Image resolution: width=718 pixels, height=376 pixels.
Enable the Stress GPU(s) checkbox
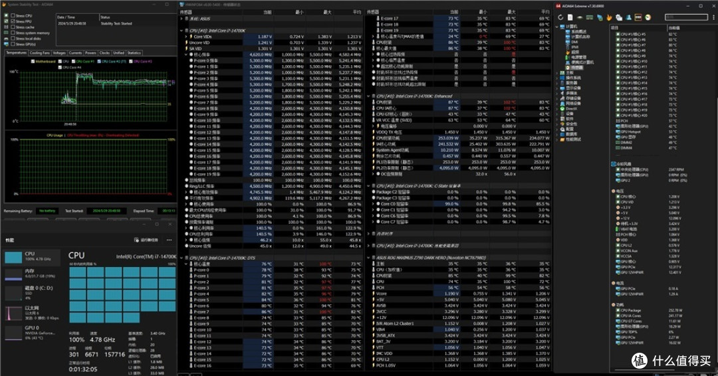click(13, 45)
